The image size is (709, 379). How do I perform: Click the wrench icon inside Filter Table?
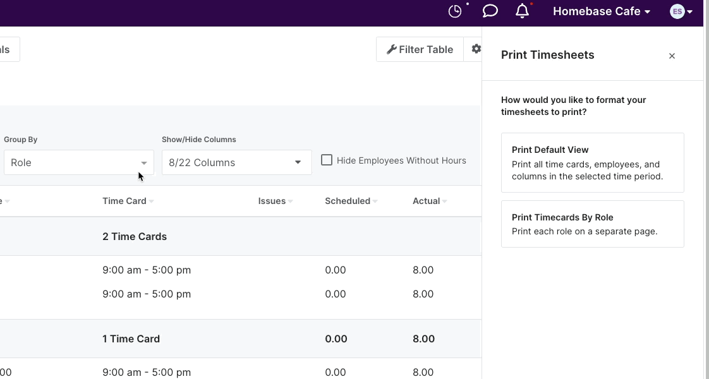pos(393,49)
